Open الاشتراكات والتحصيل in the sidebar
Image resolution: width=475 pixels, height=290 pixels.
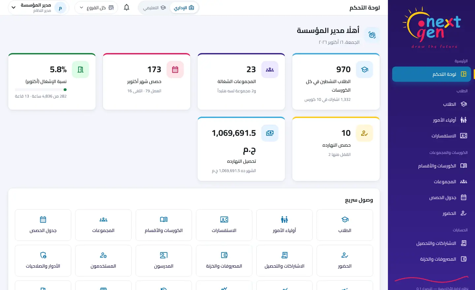(431, 243)
